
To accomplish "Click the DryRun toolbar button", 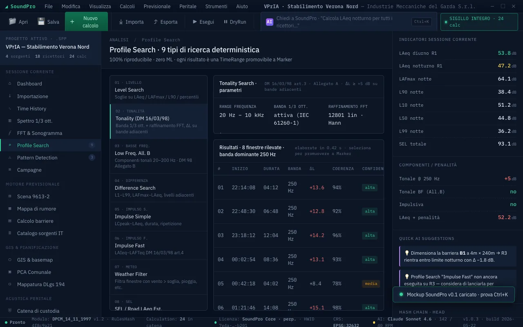I will coord(235,22).
